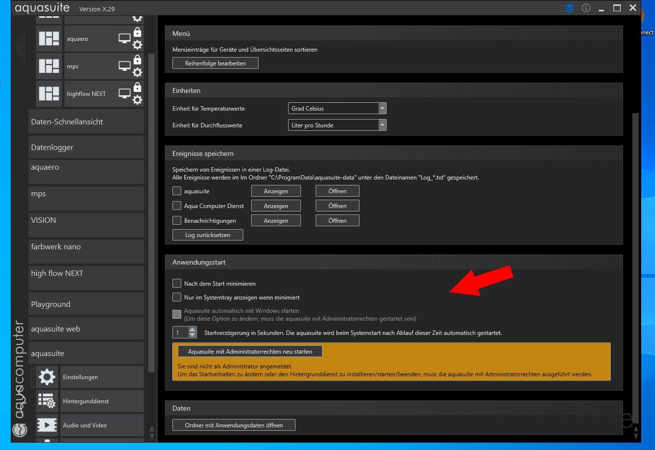Click the Reihenfolge bearbeiten button
The width and height of the screenshot is (655, 450).
coord(215,63)
